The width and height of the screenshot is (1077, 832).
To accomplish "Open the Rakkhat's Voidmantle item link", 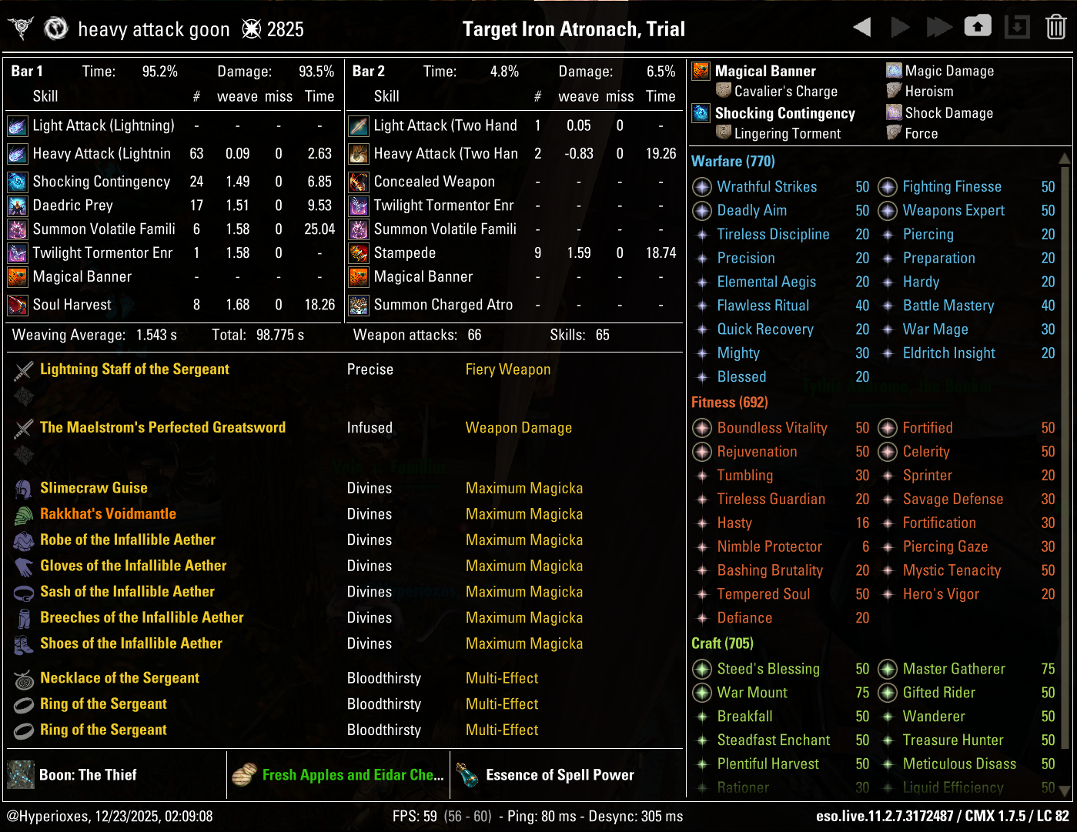I will [x=108, y=514].
